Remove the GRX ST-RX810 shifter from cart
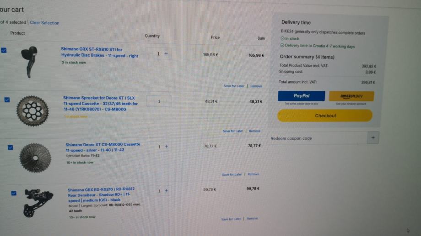Screen dimensions: 421x236 pos(256,86)
